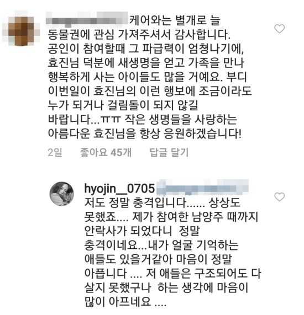Viewport: 304px width, 315px height.
Task: Open hyojin__0705's round profile photo
Action: click(62, 194)
